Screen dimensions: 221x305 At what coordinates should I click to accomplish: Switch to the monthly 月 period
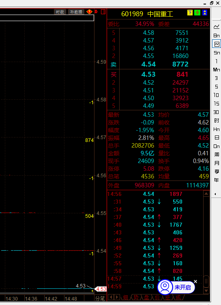pos(217,163)
